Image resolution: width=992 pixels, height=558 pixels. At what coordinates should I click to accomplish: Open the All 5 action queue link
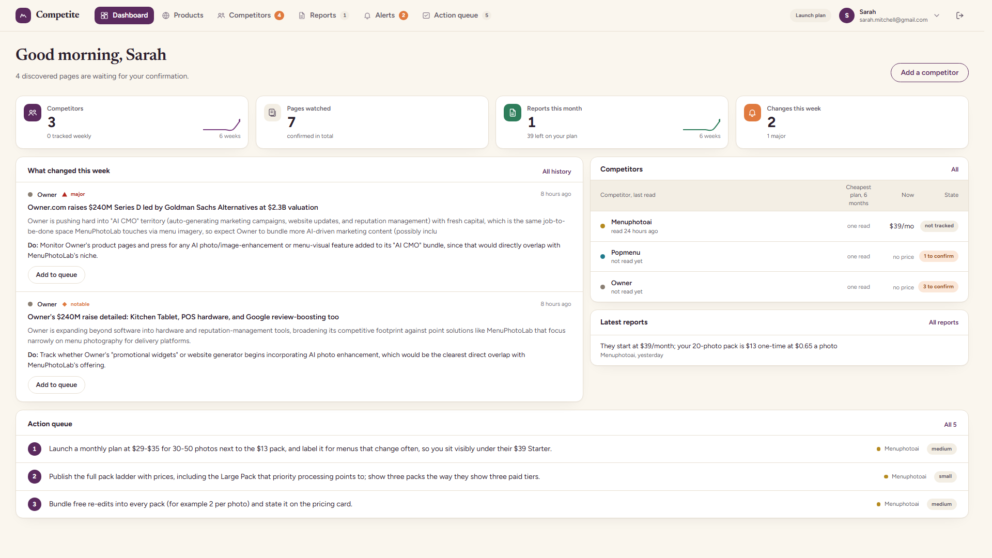point(950,425)
